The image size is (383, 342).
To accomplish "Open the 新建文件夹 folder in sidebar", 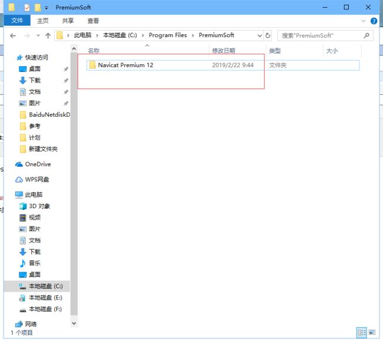I will pos(43,149).
